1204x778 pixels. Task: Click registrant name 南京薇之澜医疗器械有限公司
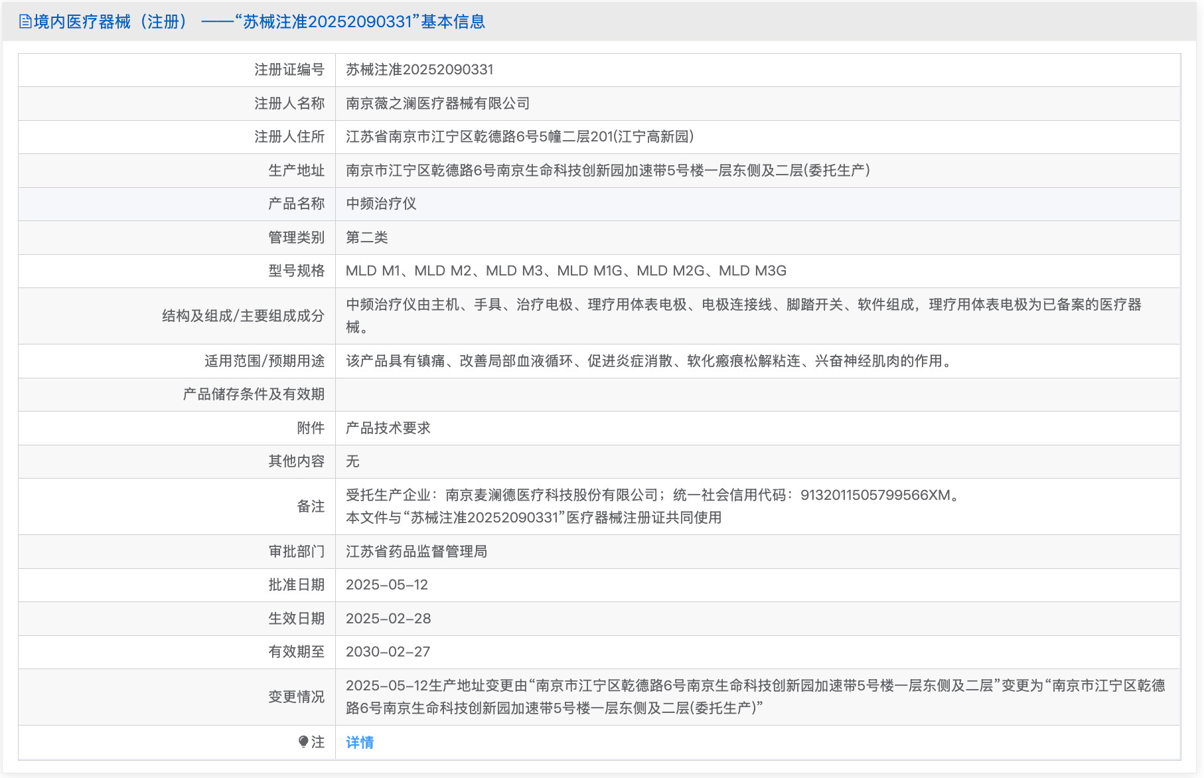point(437,104)
